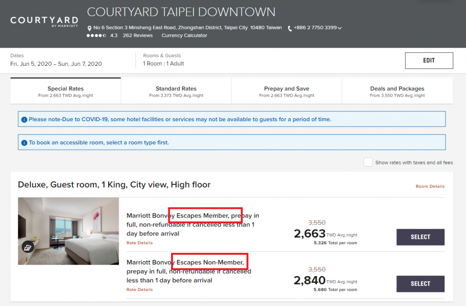Click the phone number +886 2 7750 3399
The image size is (466, 306).
click(315, 28)
